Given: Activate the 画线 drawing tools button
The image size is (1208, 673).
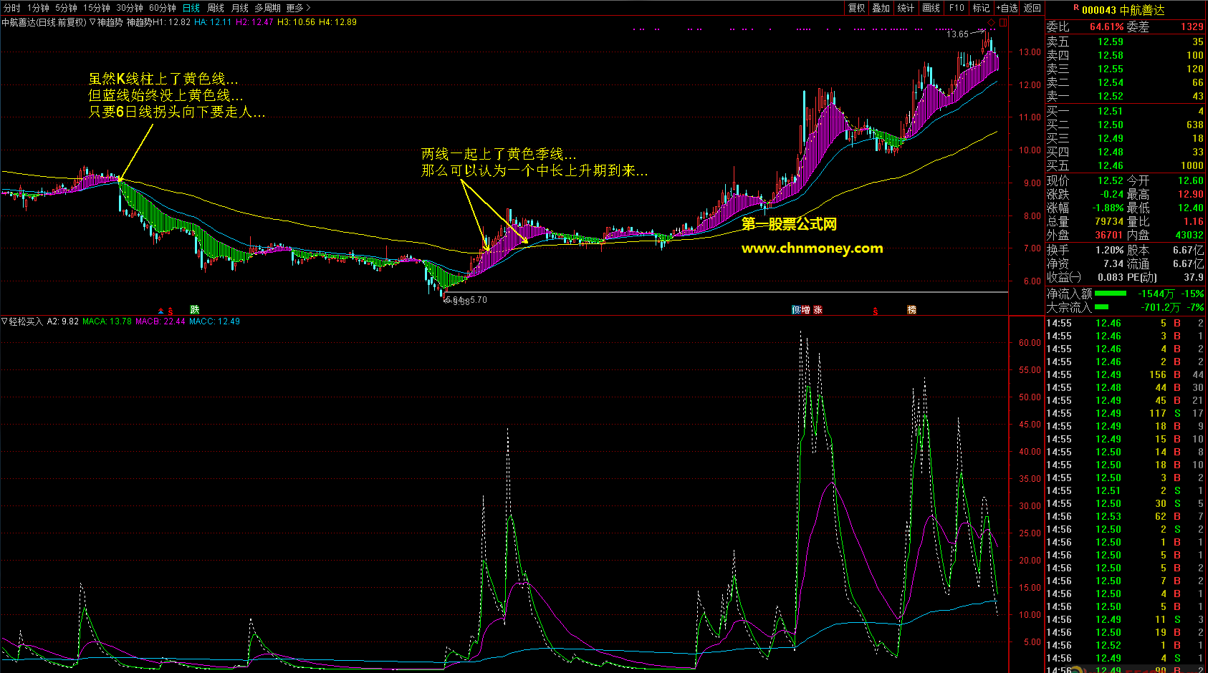Looking at the screenshot, I should click(931, 8).
